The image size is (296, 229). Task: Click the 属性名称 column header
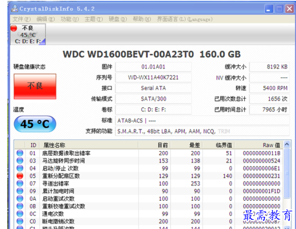tap(89, 145)
